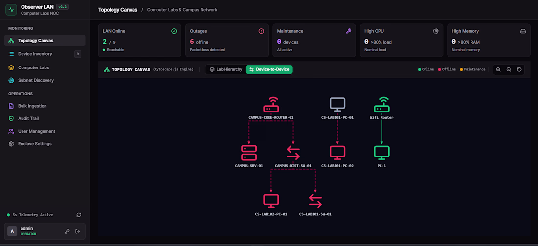The image size is (538, 246).
Task: Click the Topology Canvas breadcrumb title
Action: click(x=118, y=10)
